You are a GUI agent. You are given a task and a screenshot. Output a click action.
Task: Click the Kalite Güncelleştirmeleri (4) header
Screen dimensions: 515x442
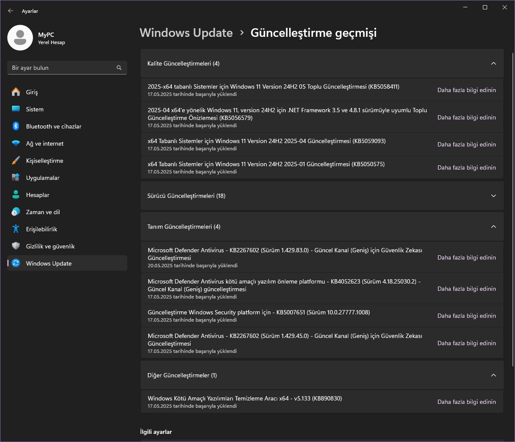[x=322, y=63]
